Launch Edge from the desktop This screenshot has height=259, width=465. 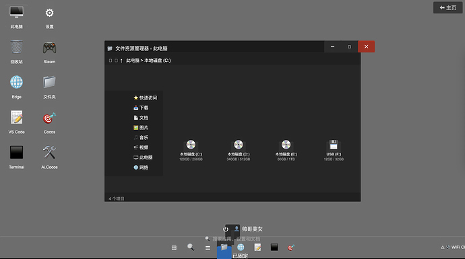[16, 87]
